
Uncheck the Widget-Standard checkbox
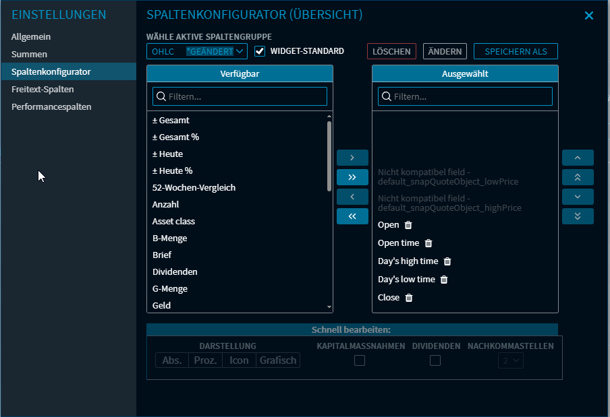pos(260,51)
